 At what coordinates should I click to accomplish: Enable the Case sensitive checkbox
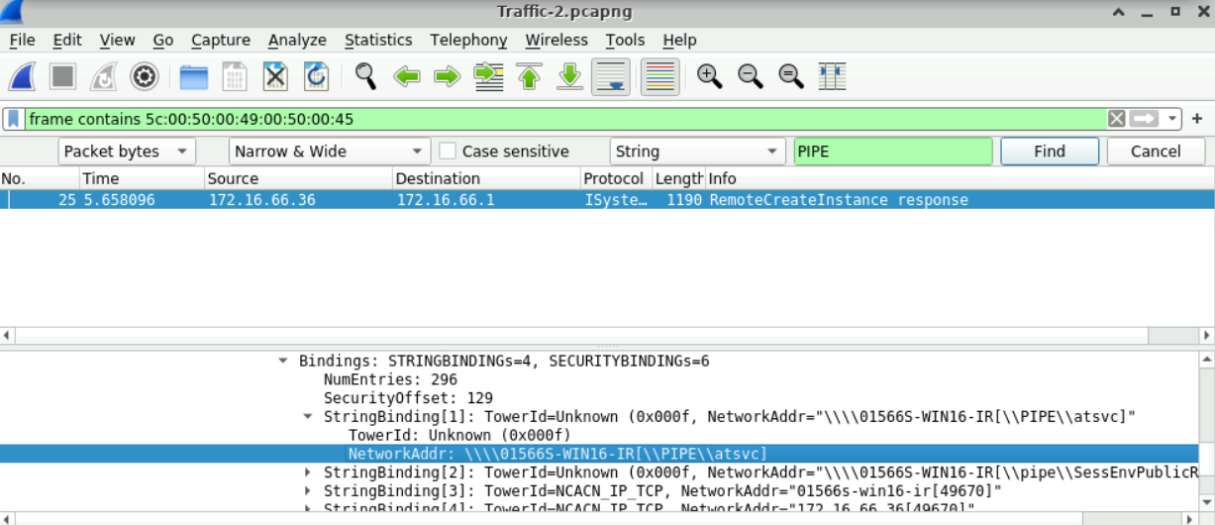(x=448, y=152)
